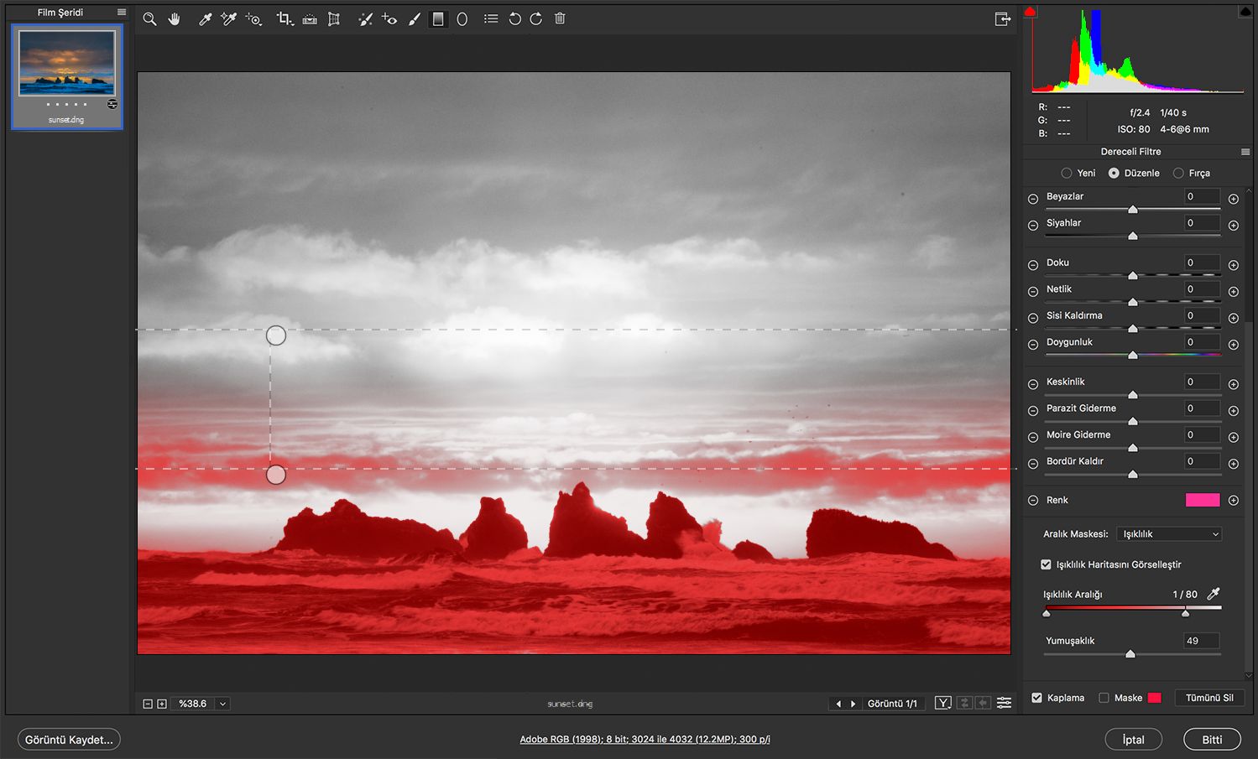
Task: Click the Doygunluk slider handle
Action: pyautogui.click(x=1133, y=356)
